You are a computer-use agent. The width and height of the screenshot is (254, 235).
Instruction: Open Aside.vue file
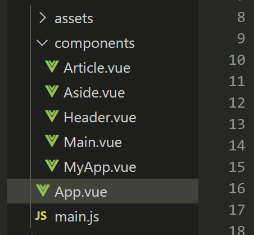[94, 92]
